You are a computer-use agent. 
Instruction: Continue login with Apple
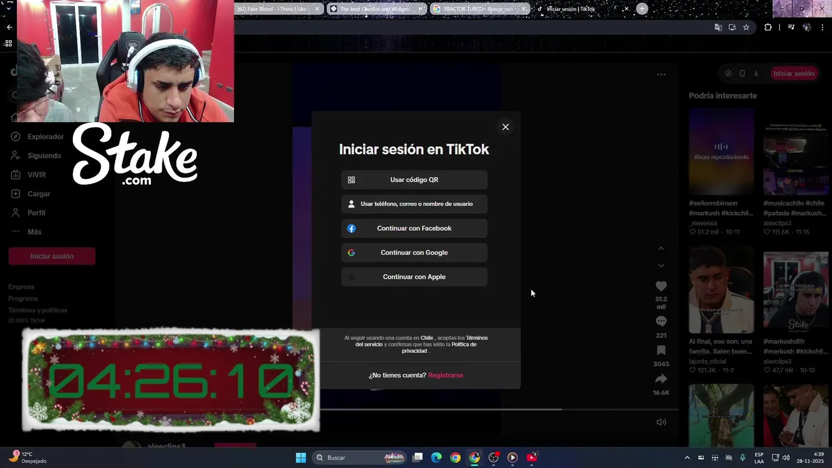tap(414, 277)
